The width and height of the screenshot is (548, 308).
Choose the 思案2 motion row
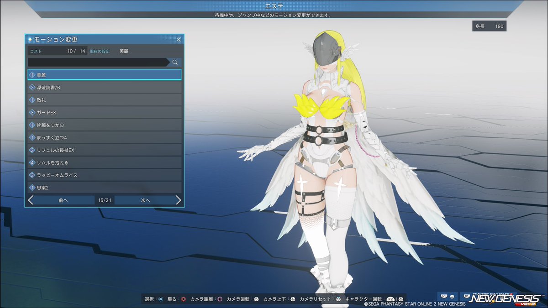[x=105, y=188]
